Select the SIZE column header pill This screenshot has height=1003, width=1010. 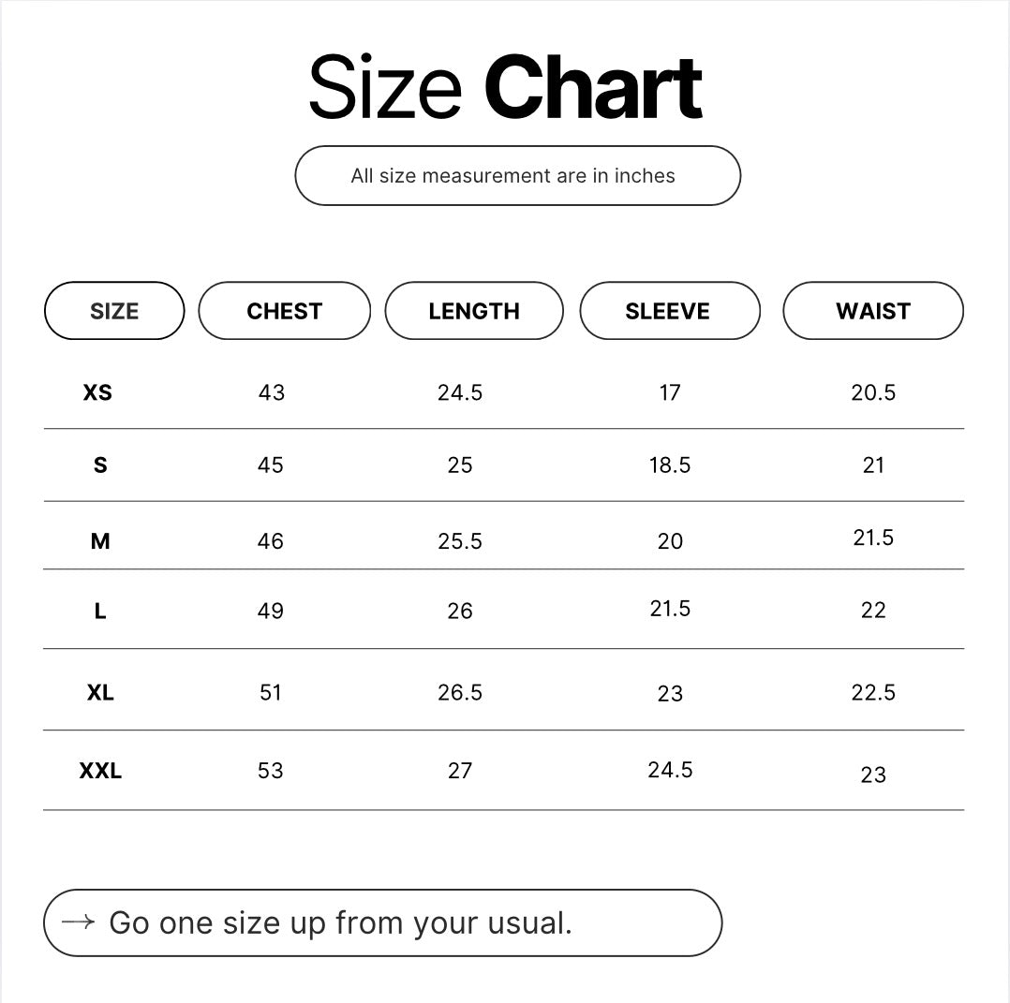[x=114, y=311]
